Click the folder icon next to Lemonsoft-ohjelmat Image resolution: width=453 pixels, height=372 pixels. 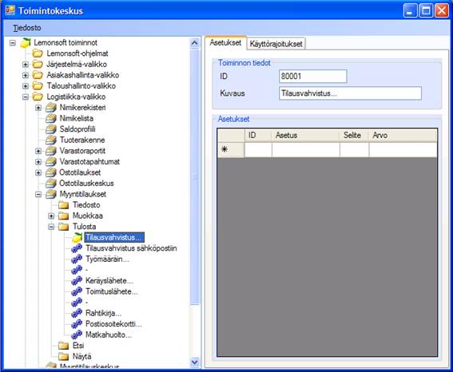coord(38,53)
